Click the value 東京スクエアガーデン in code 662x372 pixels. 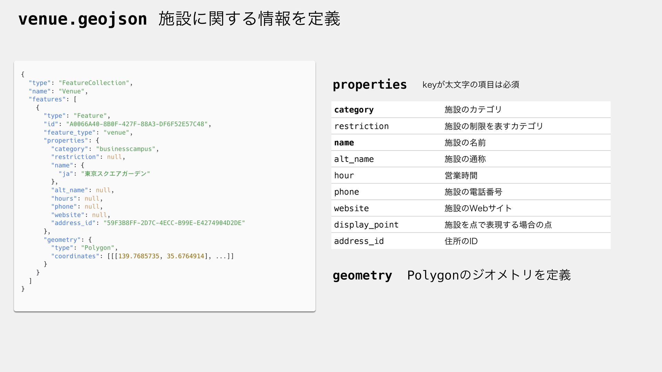point(116,174)
